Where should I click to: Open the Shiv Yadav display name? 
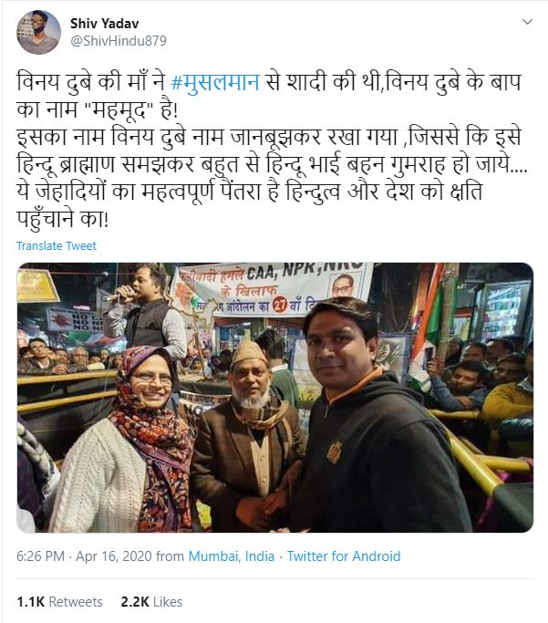pos(105,24)
